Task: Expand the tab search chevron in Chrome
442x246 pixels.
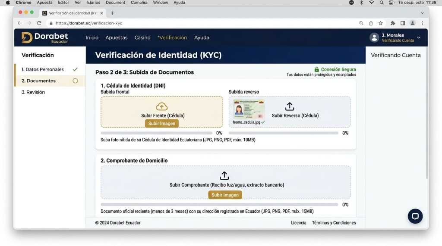Action: click(x=422, y=13)
